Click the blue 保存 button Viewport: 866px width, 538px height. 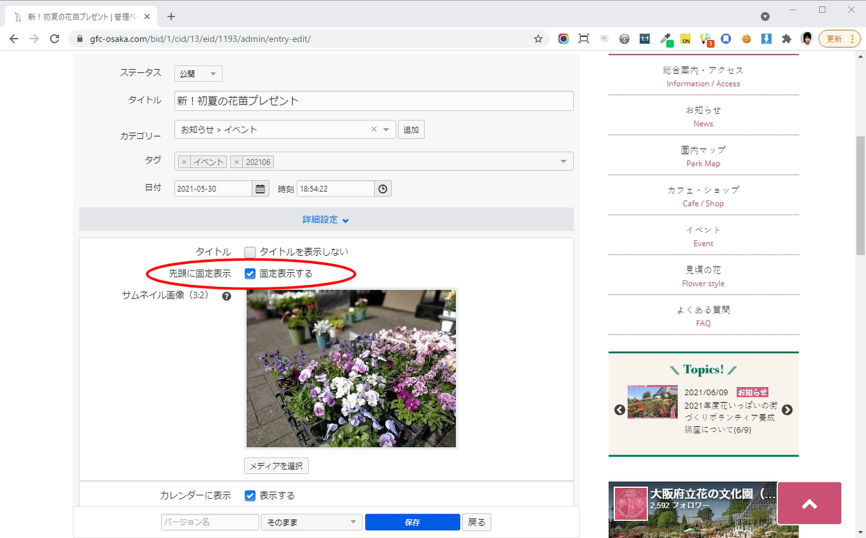[412, 522]
